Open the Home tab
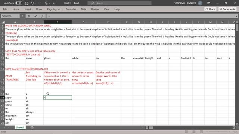The height and width of the screenshot is (134, 239). (16, 9)
